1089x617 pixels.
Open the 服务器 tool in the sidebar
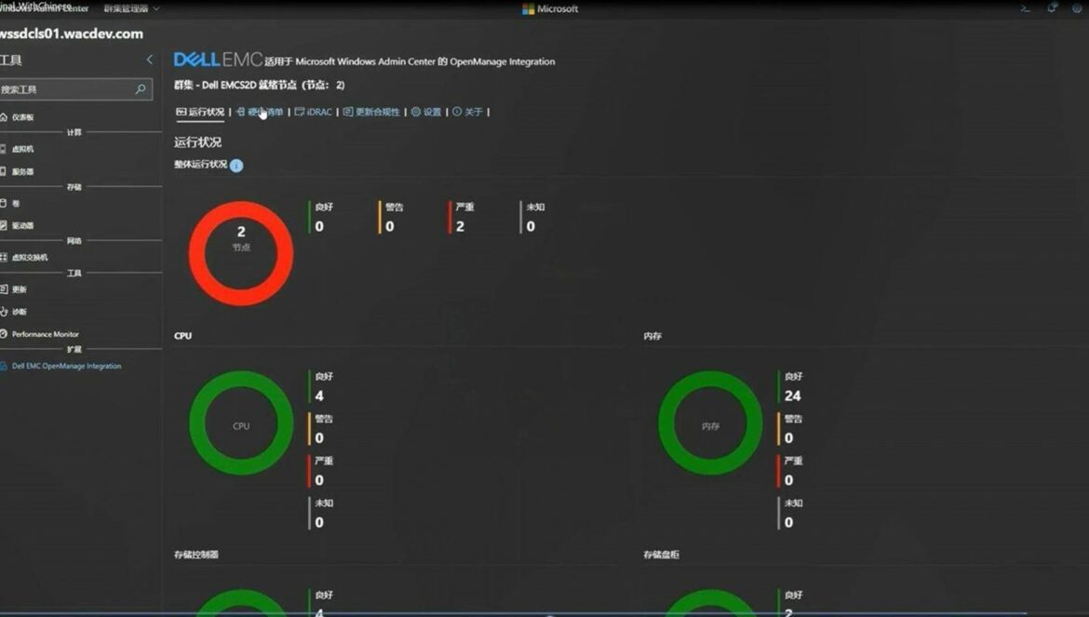(17, 171)
